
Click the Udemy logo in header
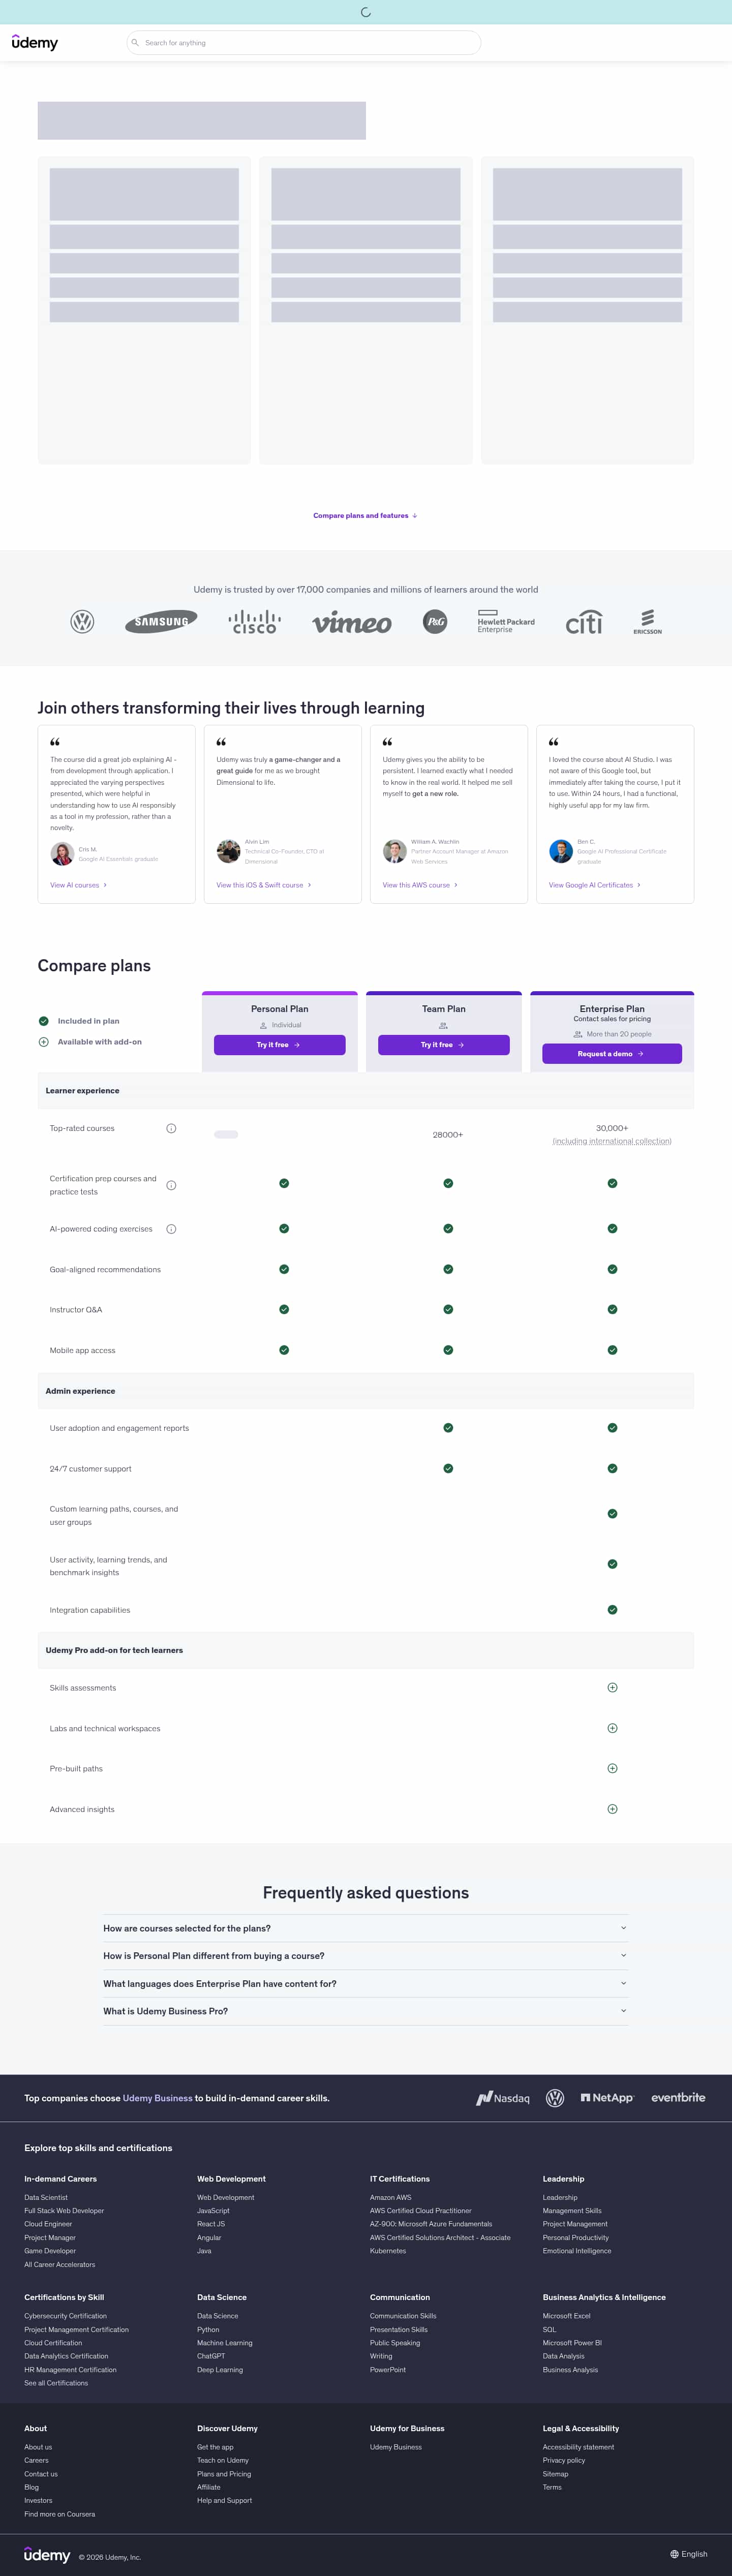pyautogui.click(x=35, y=42)
